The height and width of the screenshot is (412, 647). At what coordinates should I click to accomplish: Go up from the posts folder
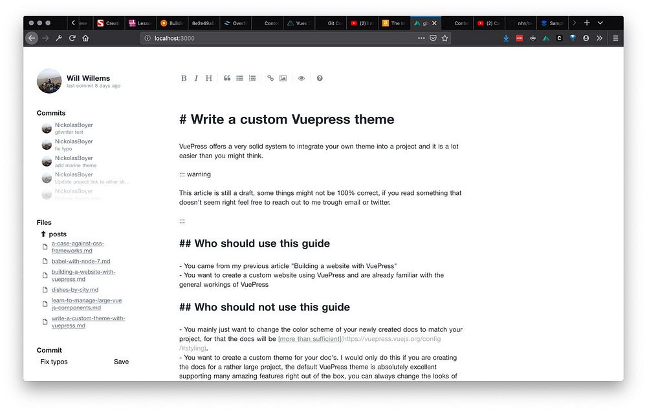[43, 234]
